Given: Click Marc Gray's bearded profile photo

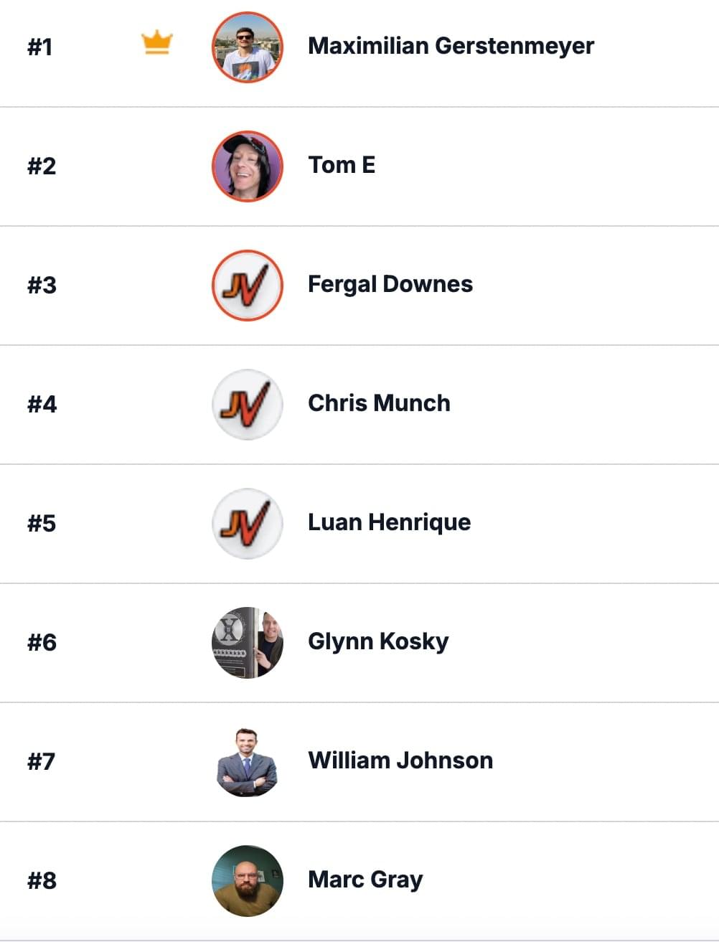Looking at the screenshot, I should pyautogui.click(x=248, y=881).
